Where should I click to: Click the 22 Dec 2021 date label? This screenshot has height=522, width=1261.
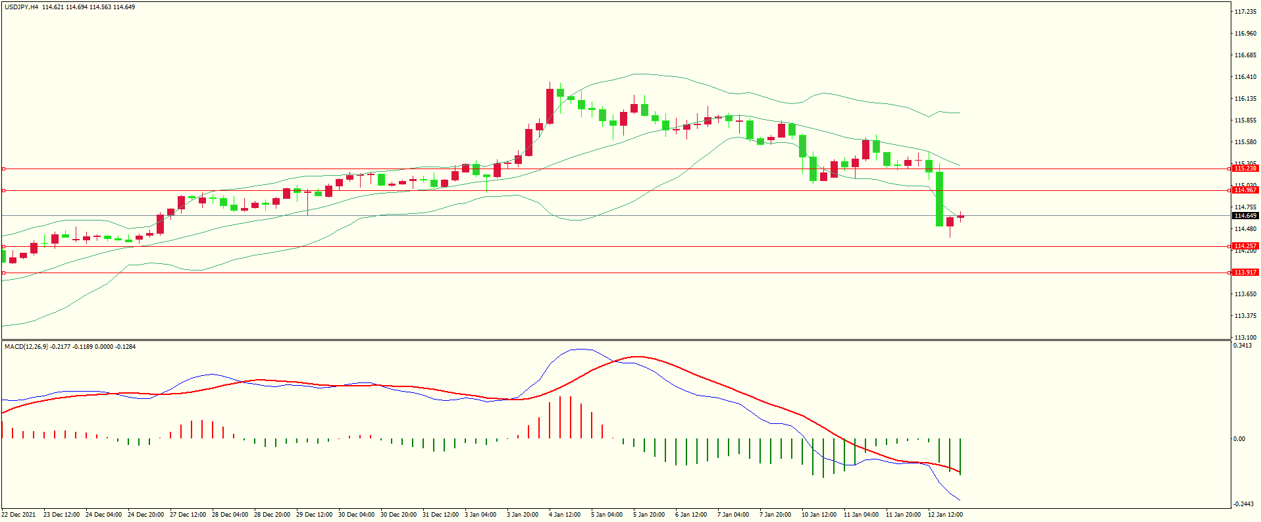(x=18, y=515)
